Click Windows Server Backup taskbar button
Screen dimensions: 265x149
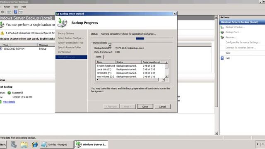(91, 144)
